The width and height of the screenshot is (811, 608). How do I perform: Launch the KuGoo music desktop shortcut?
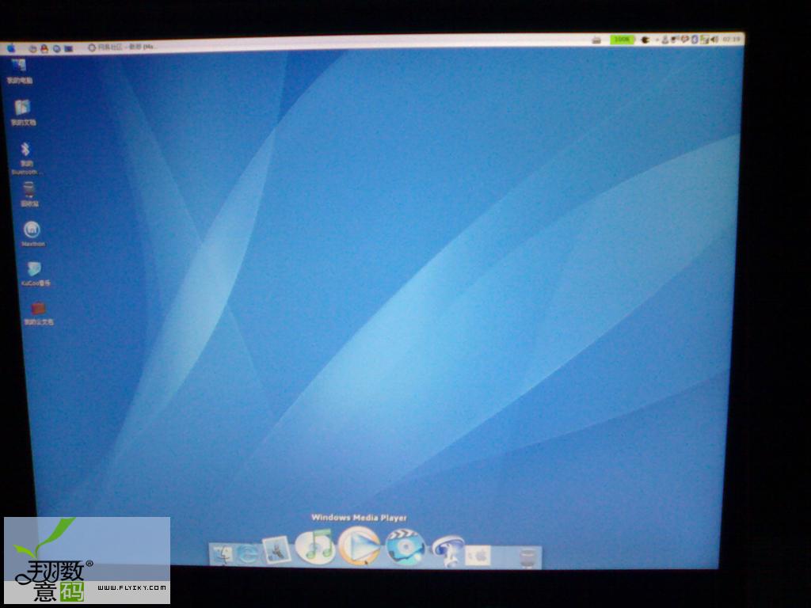[x=35, y=273]
